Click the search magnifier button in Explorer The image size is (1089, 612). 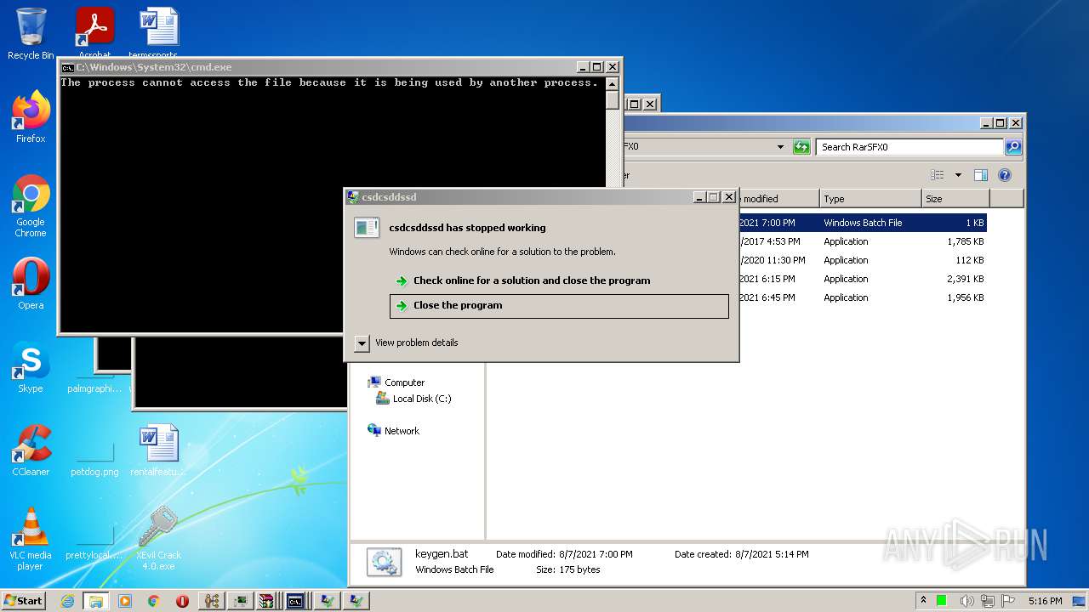(1012, 147)
